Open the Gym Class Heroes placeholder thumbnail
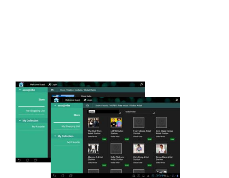This screenshot has height=178, width=229. coord(162,122)
